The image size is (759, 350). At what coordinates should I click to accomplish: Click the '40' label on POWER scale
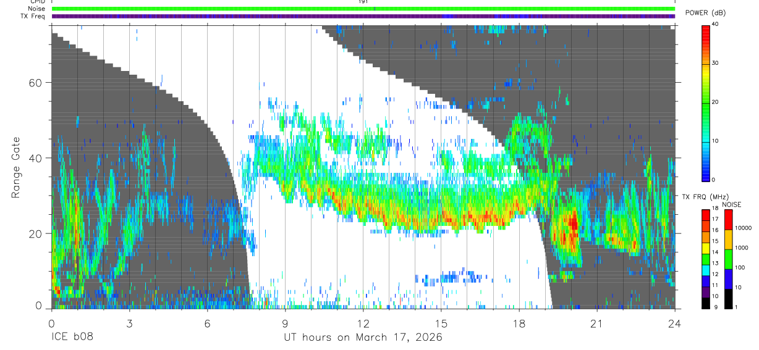click(x=716, y=25)
